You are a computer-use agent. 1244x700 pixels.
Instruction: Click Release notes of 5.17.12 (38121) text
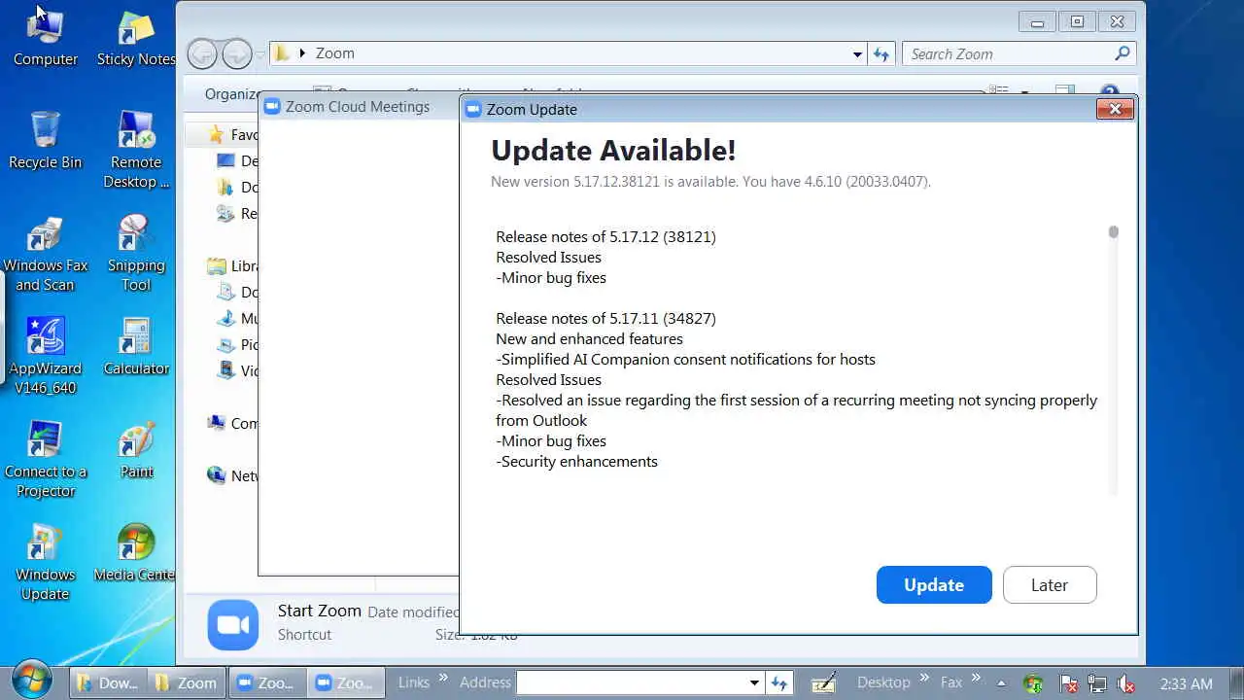(x=605, y=236)
